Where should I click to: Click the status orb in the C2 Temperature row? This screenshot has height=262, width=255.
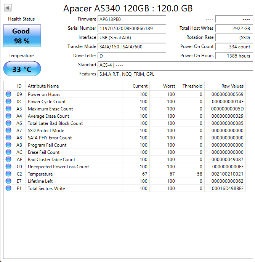click(8, 174)
